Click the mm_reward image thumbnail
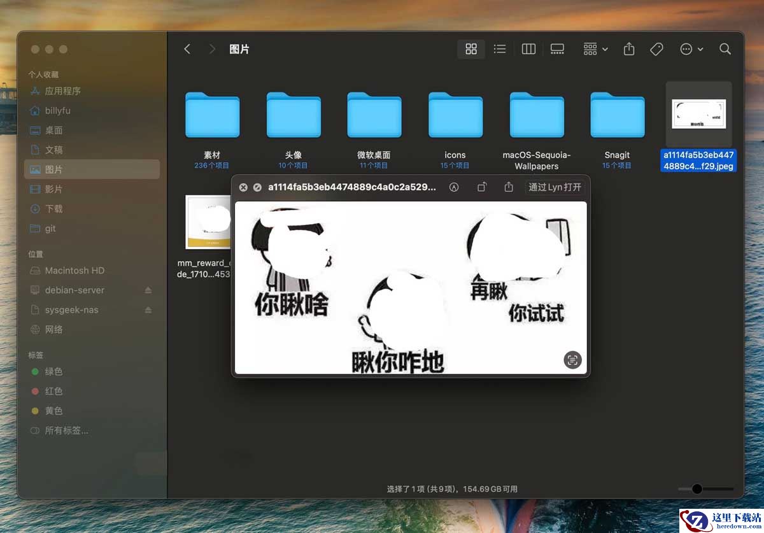 click(208, 222)
